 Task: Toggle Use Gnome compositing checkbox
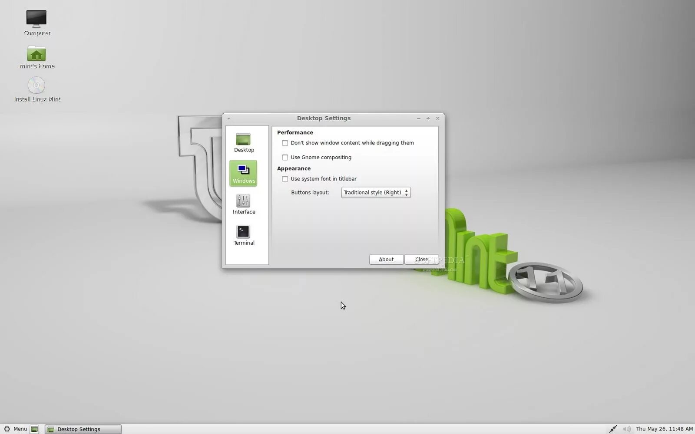[285, 157]
